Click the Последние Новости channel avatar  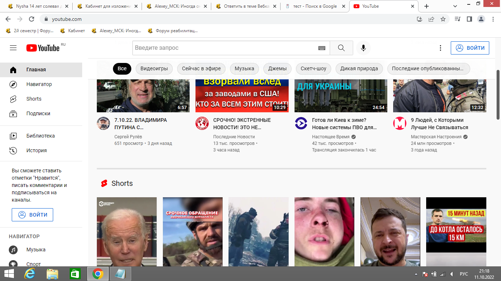click(202, 124)
